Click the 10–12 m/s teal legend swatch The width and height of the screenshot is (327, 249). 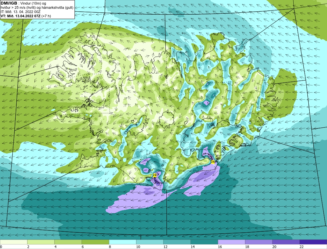coord(150,242)
